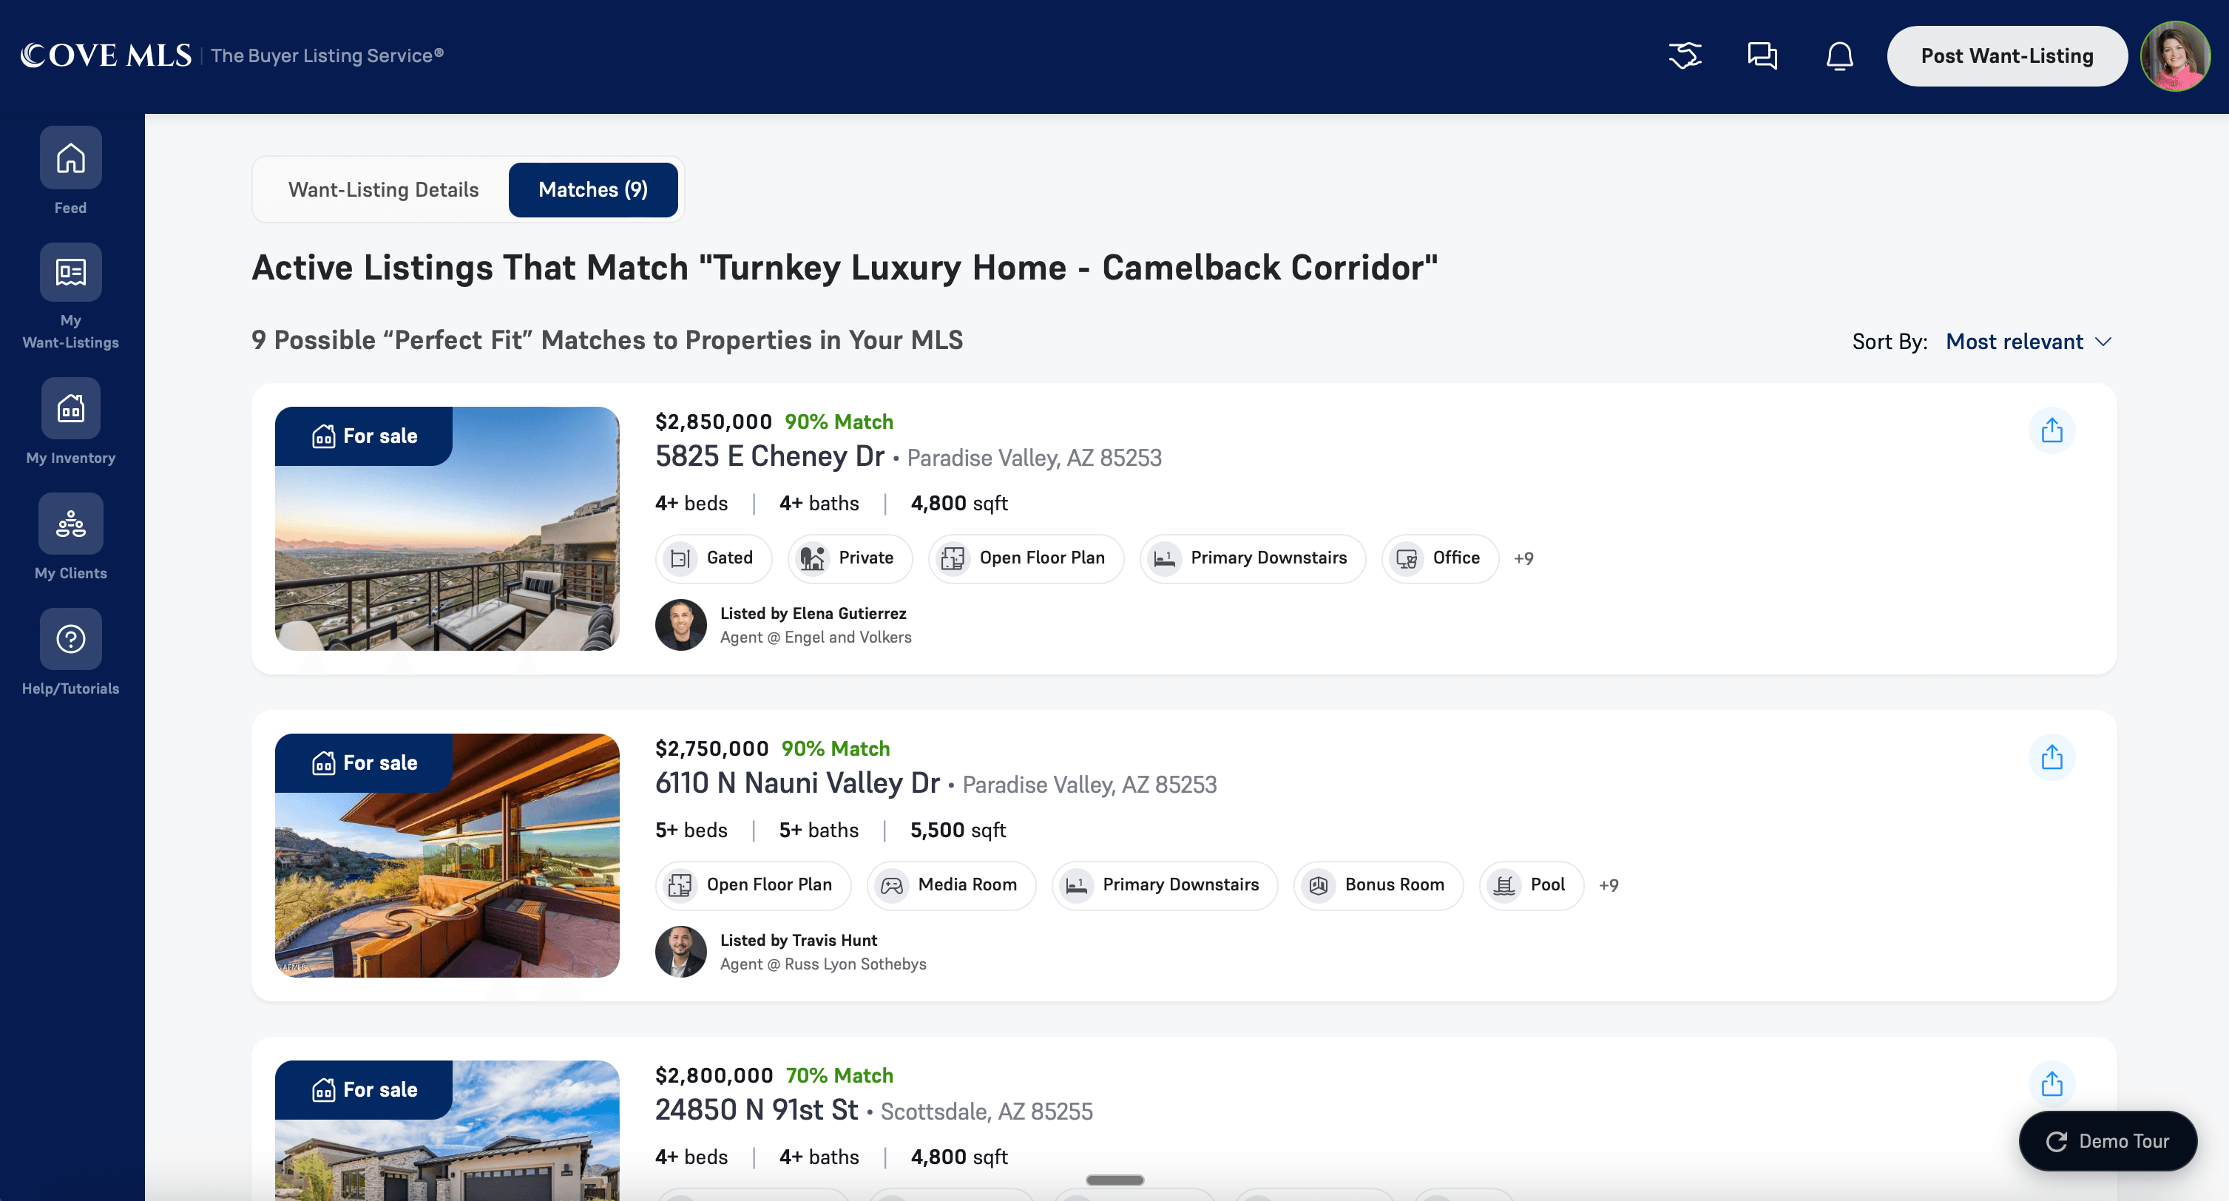Viewport: 2229px width, 1201px height.
Task: Click Primary Downstairs tag on Cheney Dr
Action: tap(1252, 558)
